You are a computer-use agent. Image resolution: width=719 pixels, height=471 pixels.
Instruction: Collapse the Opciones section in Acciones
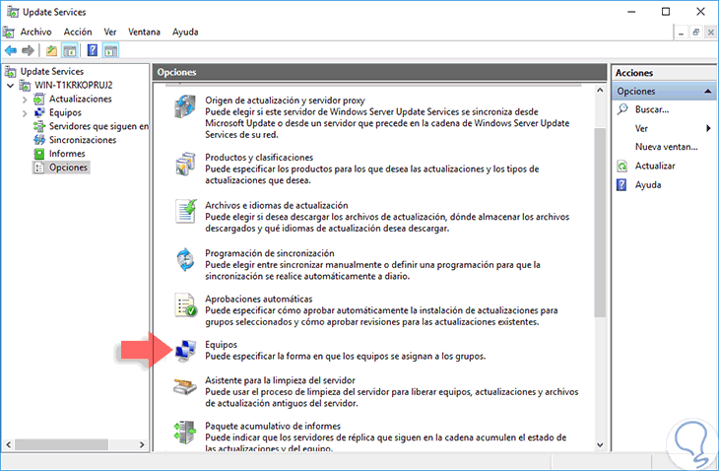(707, 92)
